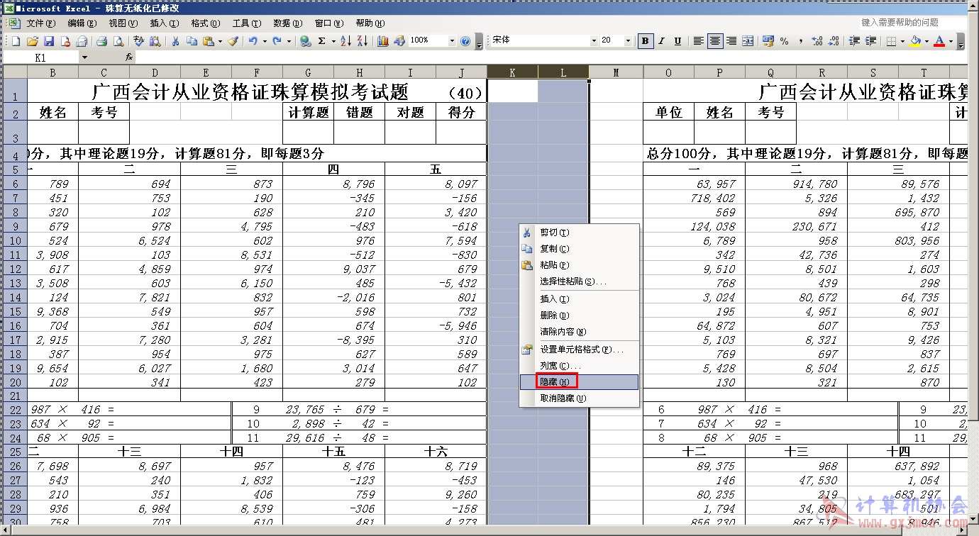Screen dimensions: 979x536
Task: Create a new blank workbook
Action: [x=16, y=41]
